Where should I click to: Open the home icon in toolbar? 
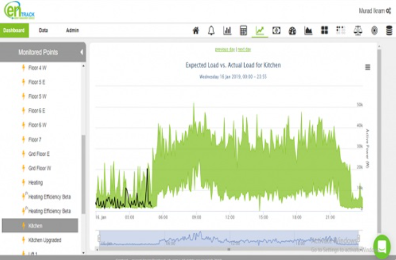[195, 30]
